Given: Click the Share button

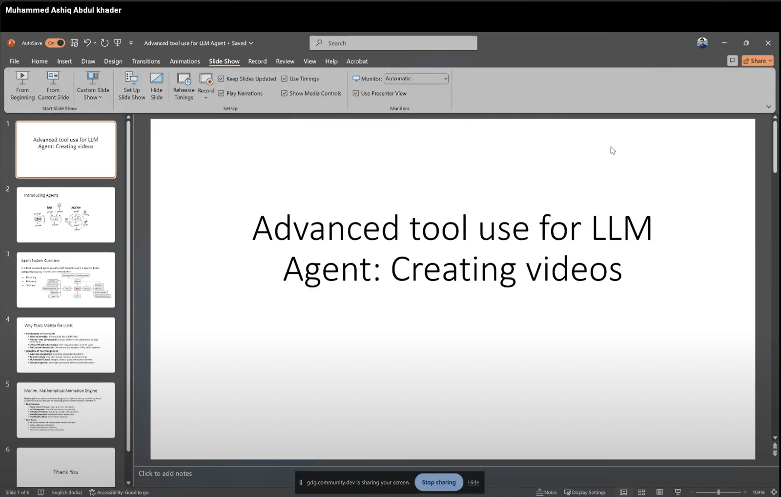Looking at the screenshot, I should click(758, 61).
